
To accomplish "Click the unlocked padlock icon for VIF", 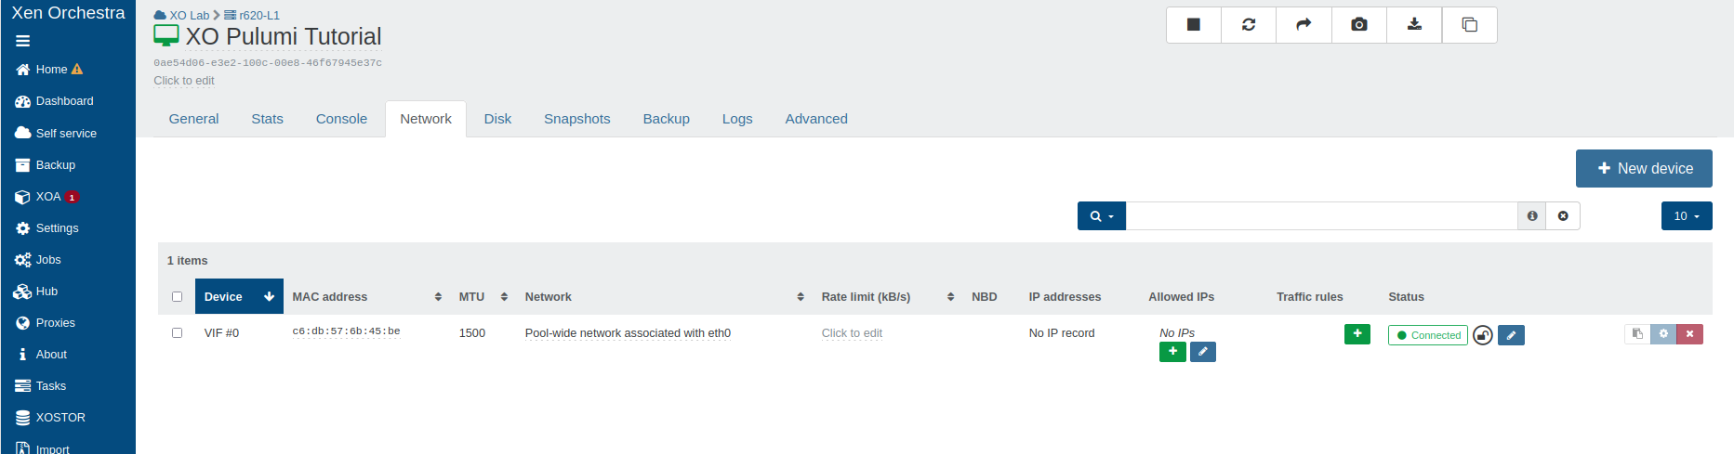I will (1483, 335).
